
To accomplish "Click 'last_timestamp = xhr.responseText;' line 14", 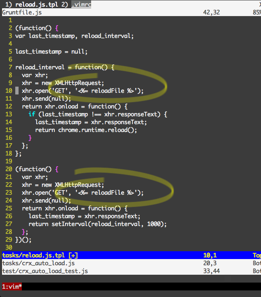I will coord(91,122).
